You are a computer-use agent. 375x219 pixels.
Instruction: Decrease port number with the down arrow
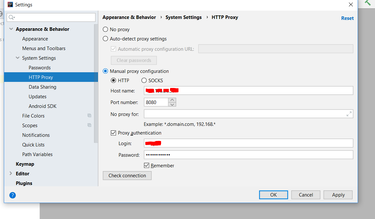172,104
